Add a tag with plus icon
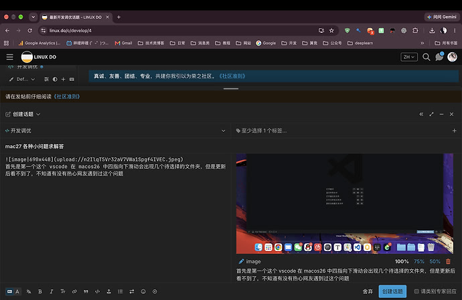The width and height of the screenshot is (462, 300). [454, 131]
